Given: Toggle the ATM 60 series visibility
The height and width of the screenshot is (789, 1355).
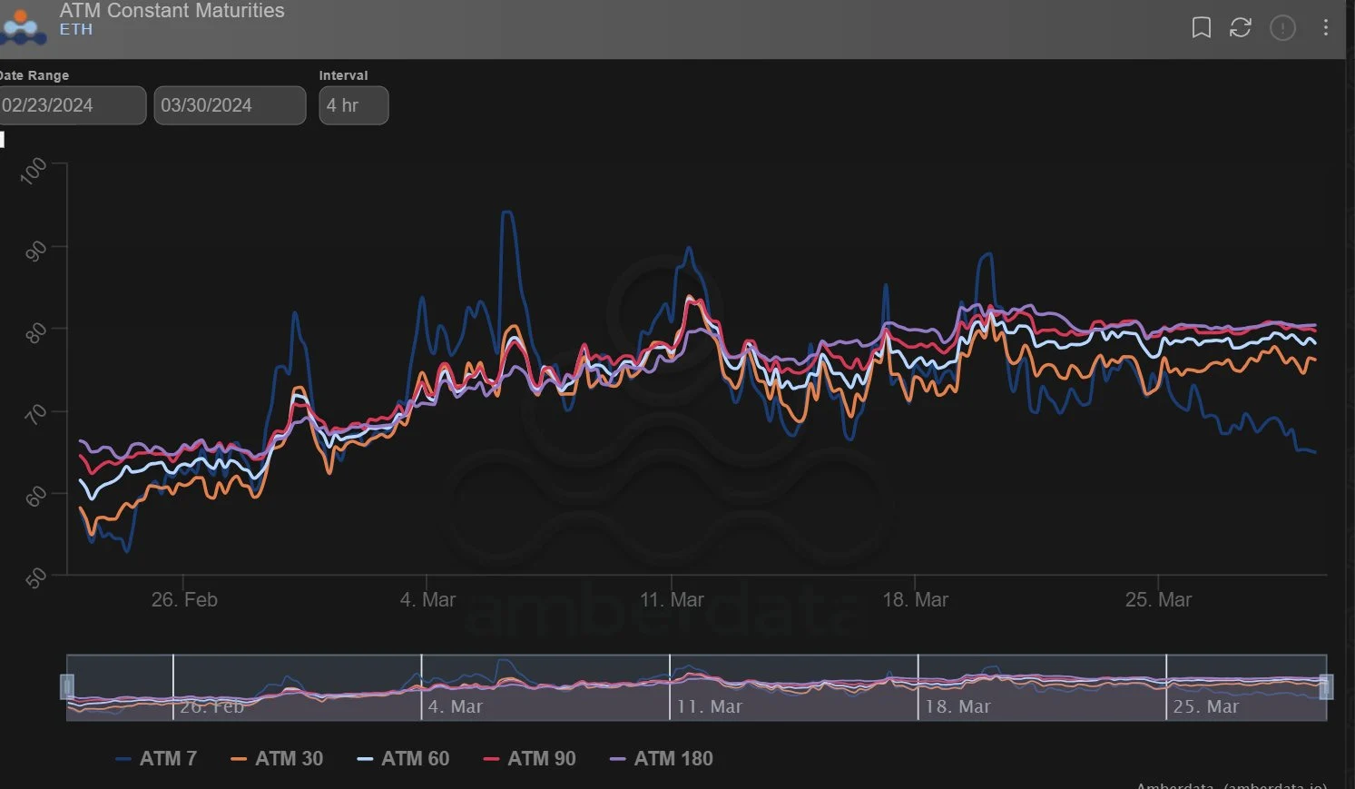Looking at the screenshot, I should [x=403, y=758].
